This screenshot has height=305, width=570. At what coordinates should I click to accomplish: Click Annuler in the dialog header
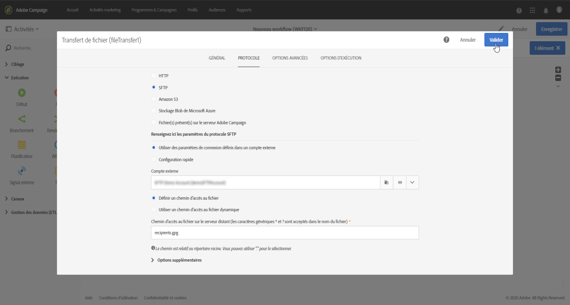(468, 40)
